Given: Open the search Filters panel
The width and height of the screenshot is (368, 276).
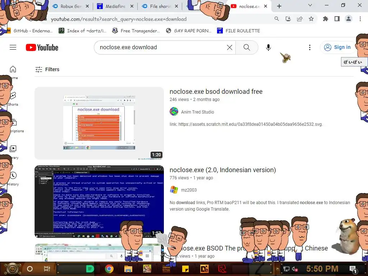Looking at the screenshot, I should (47, 69).
